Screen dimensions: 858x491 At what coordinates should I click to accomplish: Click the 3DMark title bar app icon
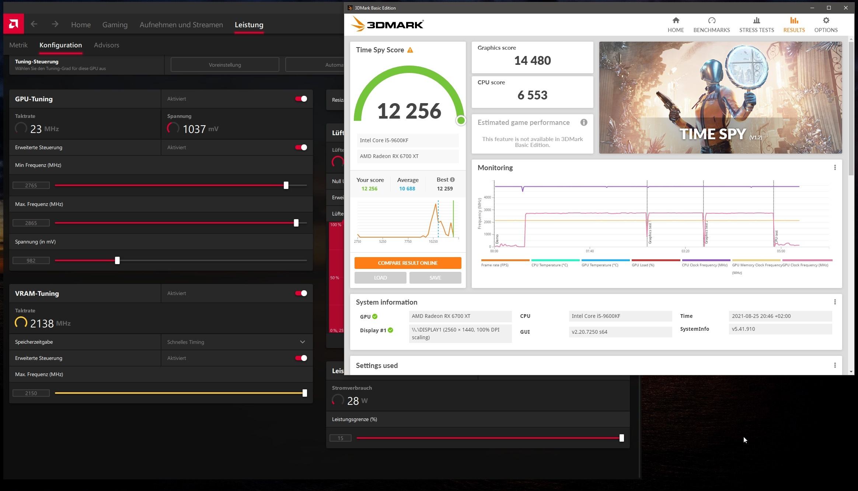350,8
